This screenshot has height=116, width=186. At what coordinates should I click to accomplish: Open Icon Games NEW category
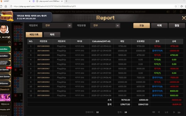tap(5, 70)
